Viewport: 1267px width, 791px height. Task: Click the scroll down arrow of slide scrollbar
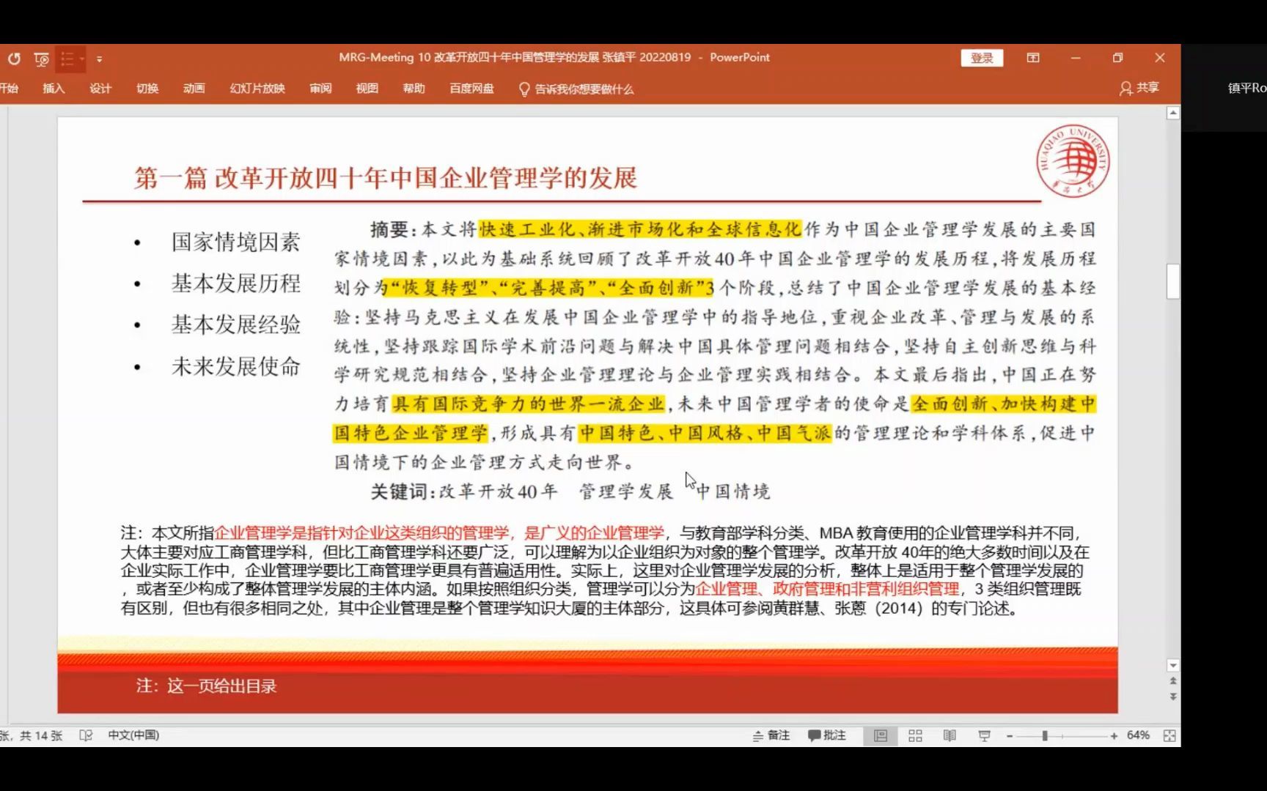click(x=1173, y=666)
